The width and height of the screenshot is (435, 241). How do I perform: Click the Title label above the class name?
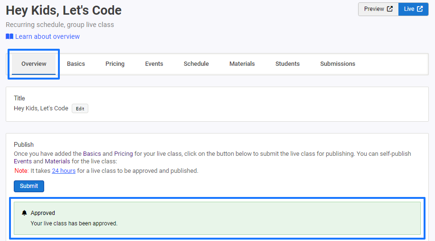[x=19, y=98]
